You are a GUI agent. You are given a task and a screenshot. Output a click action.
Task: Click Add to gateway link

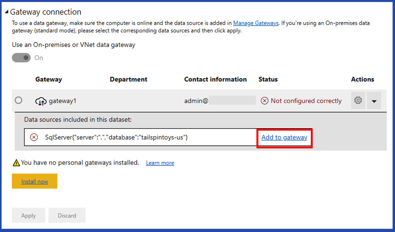[284, 137]
